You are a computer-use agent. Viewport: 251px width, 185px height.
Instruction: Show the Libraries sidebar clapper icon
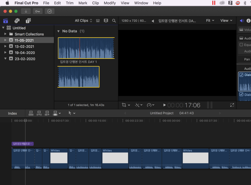6,21
